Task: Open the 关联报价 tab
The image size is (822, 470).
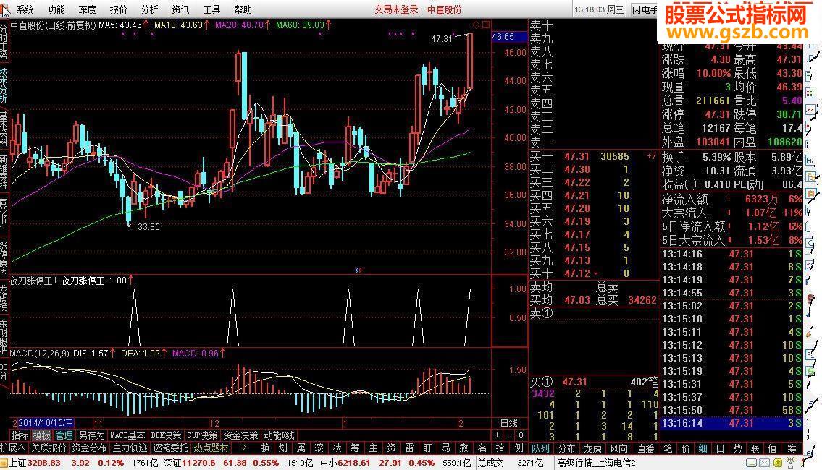Action: coord(49,448)
